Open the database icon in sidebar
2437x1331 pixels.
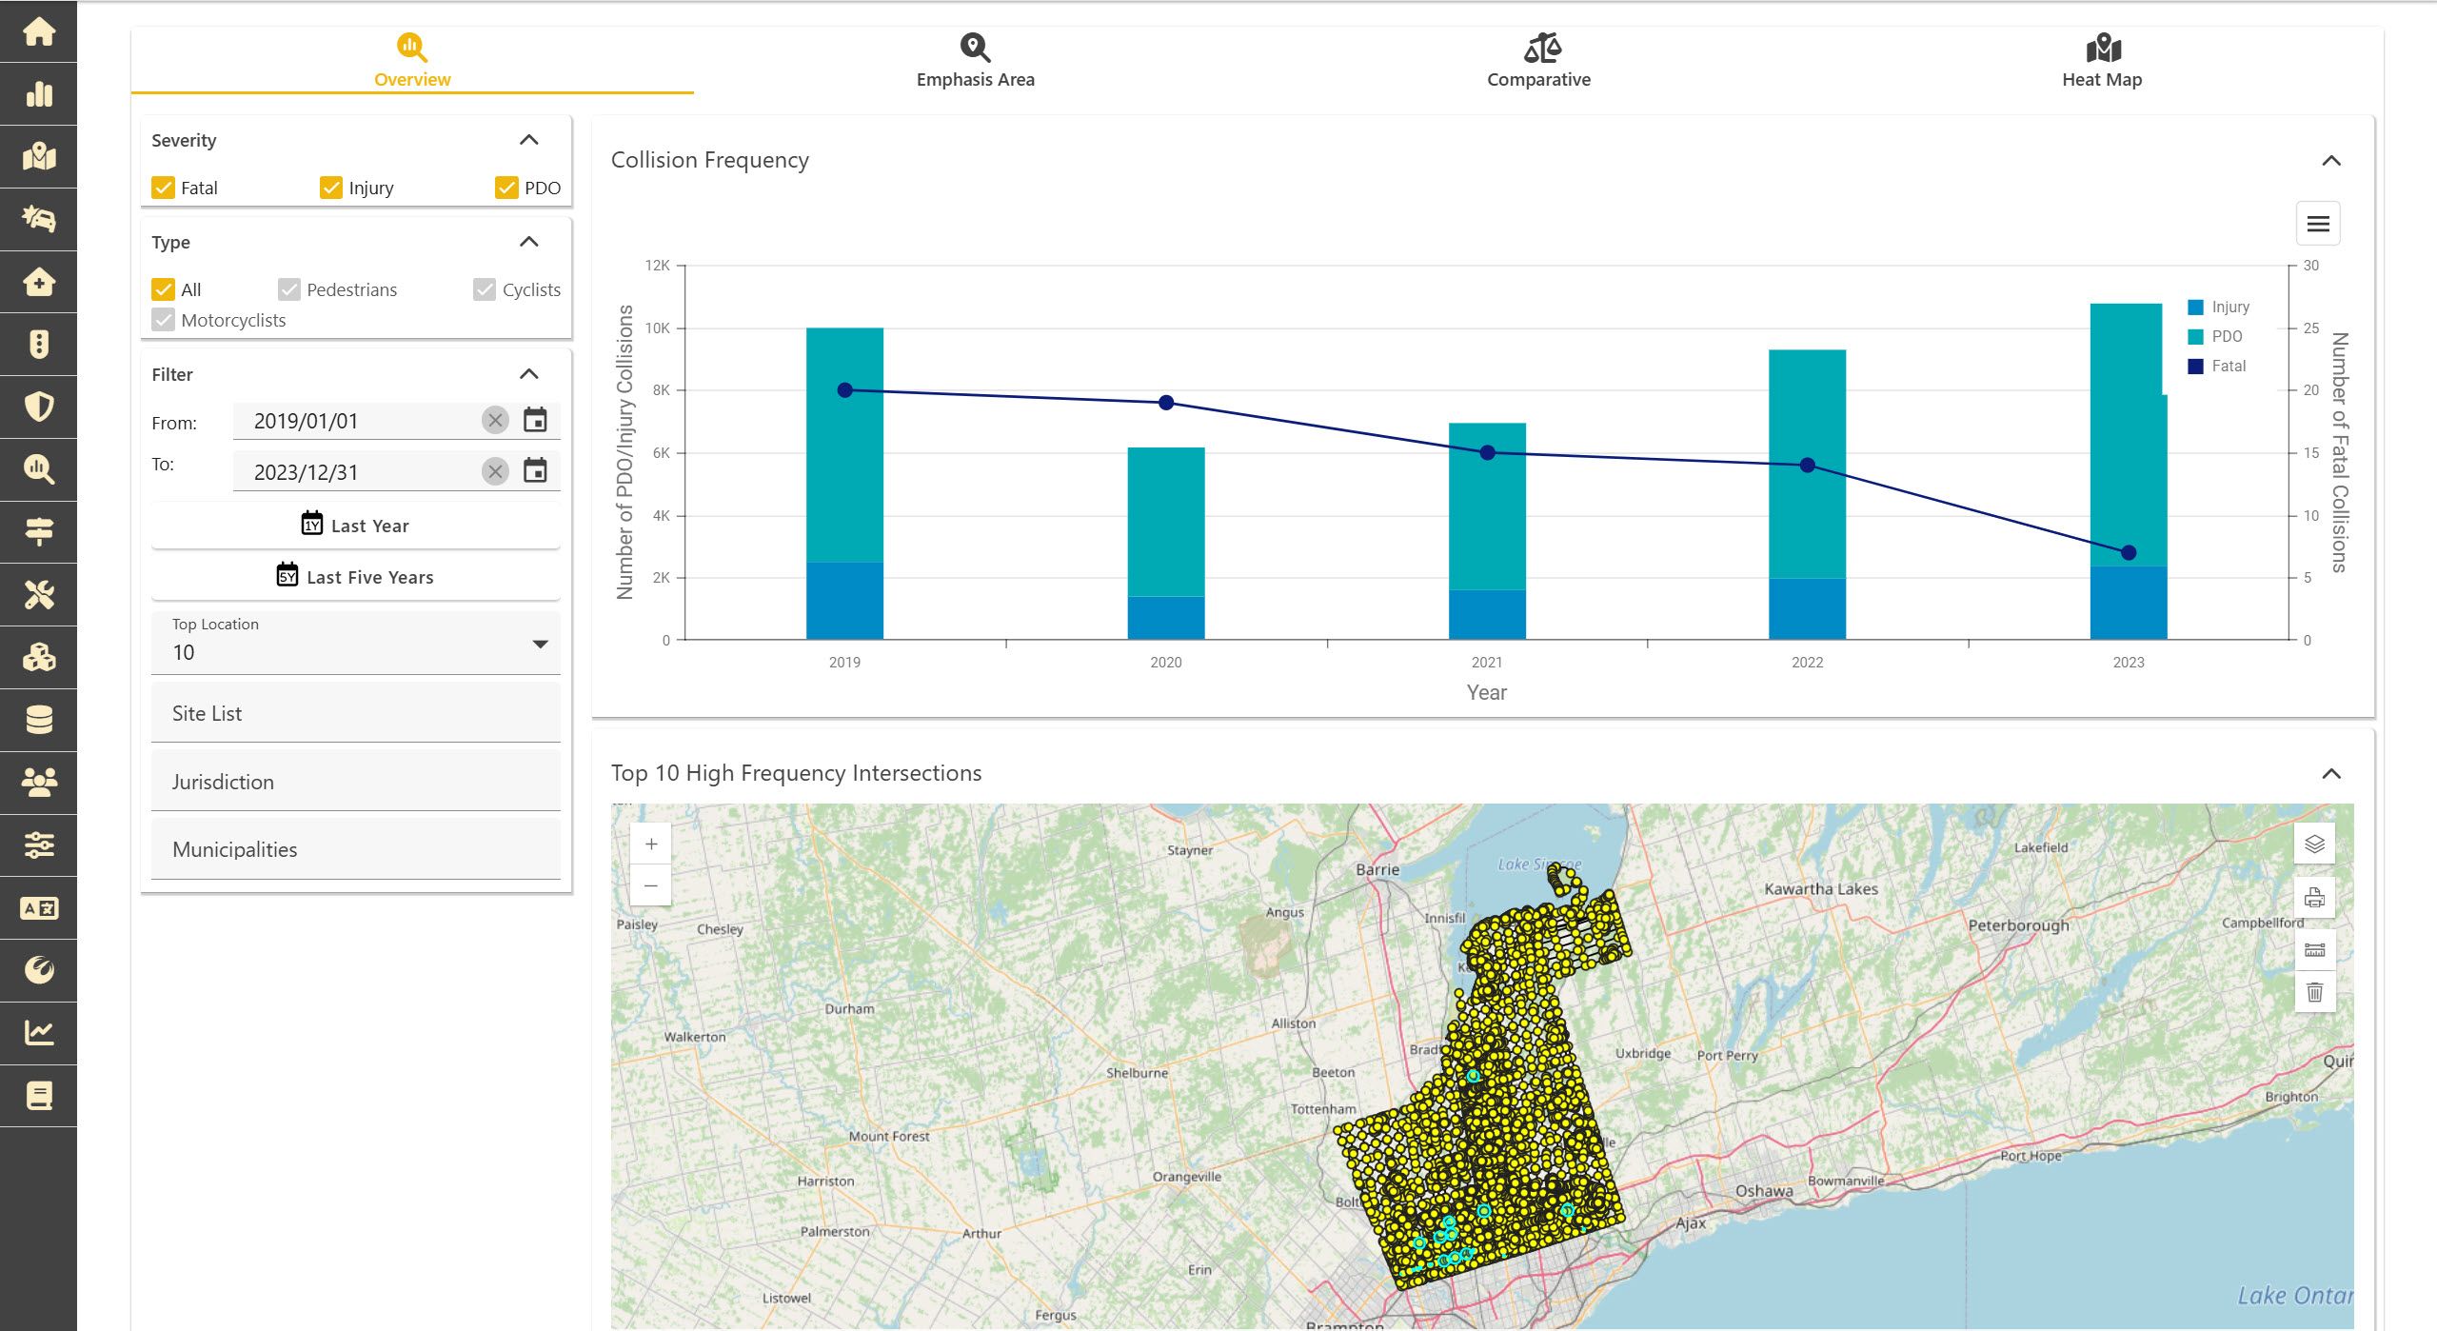38,720
